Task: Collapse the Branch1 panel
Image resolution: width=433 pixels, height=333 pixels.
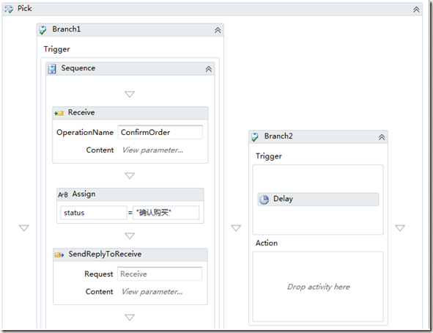Action: [218, 30]
